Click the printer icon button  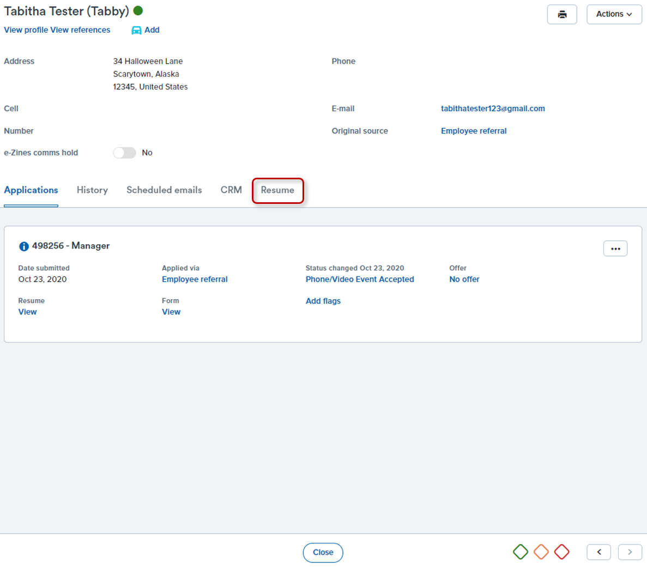point(561,15)
